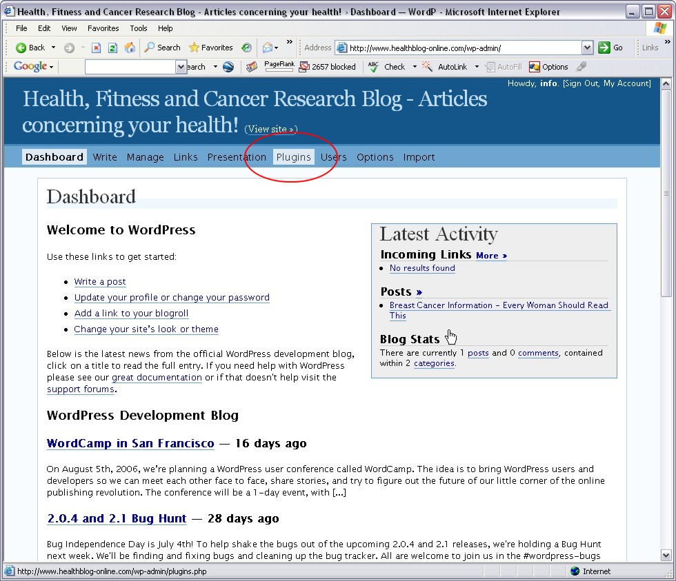Open 2.0.4 and 2.1 Bug Hunt article
The width and height of the screenshot is (676, 581).
pyautogui.click(x=117, y=518)
